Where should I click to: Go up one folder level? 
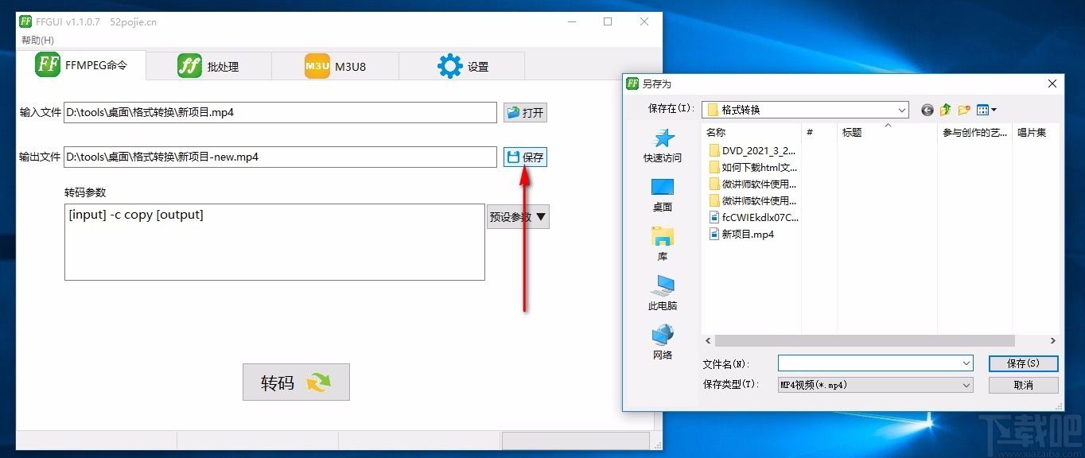pyautogui.click(x=945, y=109)
